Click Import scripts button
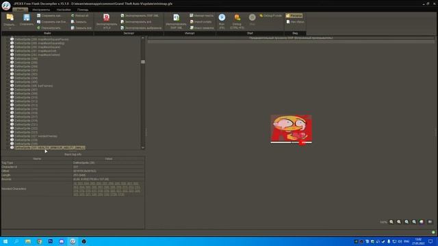The height and width of the screenshot is (246, 438). (x=201, y=22)
